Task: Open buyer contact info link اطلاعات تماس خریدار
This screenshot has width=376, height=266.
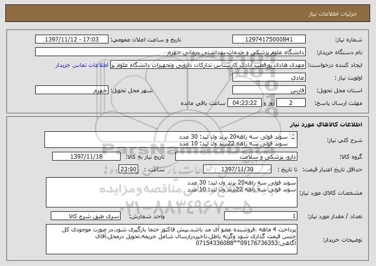Action: [82, 65]
